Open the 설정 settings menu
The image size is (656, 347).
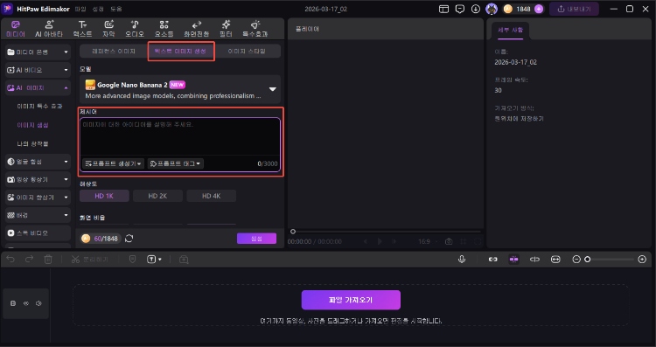[x=98, y=9]
